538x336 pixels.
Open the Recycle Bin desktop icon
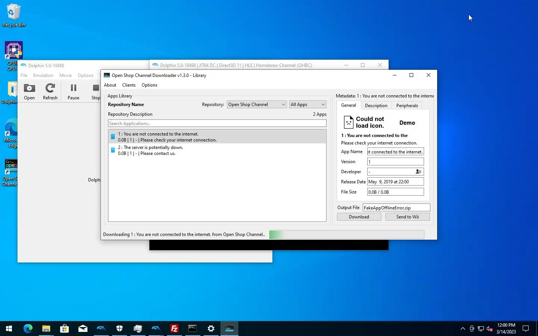[x=14, y=16]
